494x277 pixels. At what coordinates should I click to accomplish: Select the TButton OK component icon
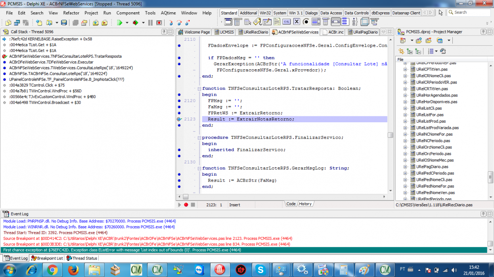click(286, 21)
